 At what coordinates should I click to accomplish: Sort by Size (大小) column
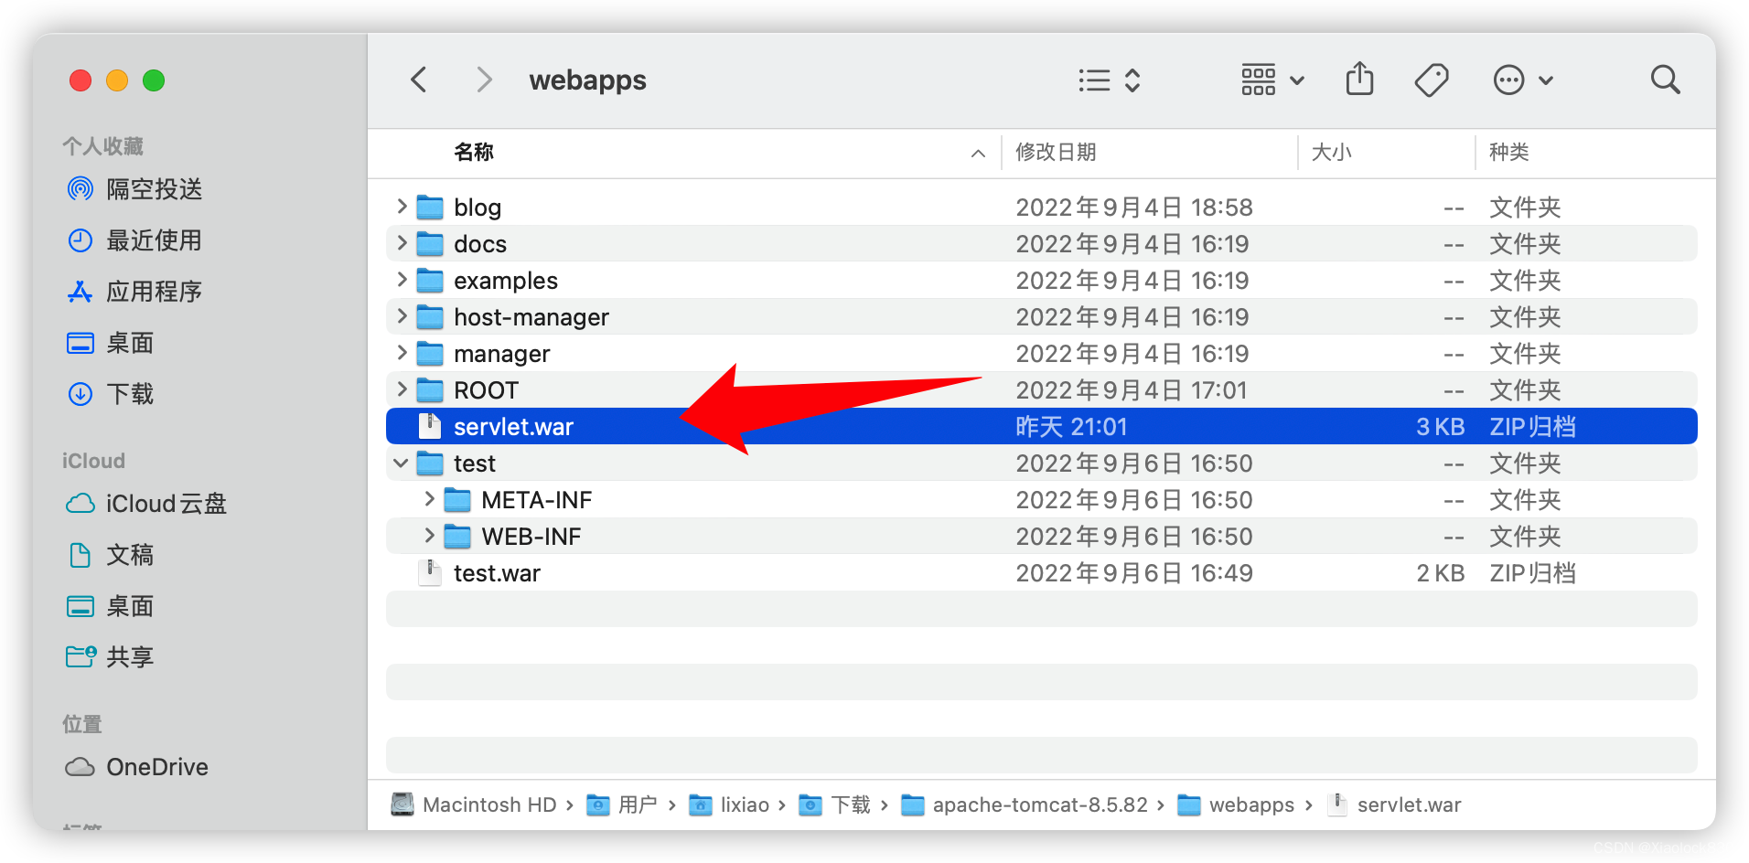point(1331,152)
